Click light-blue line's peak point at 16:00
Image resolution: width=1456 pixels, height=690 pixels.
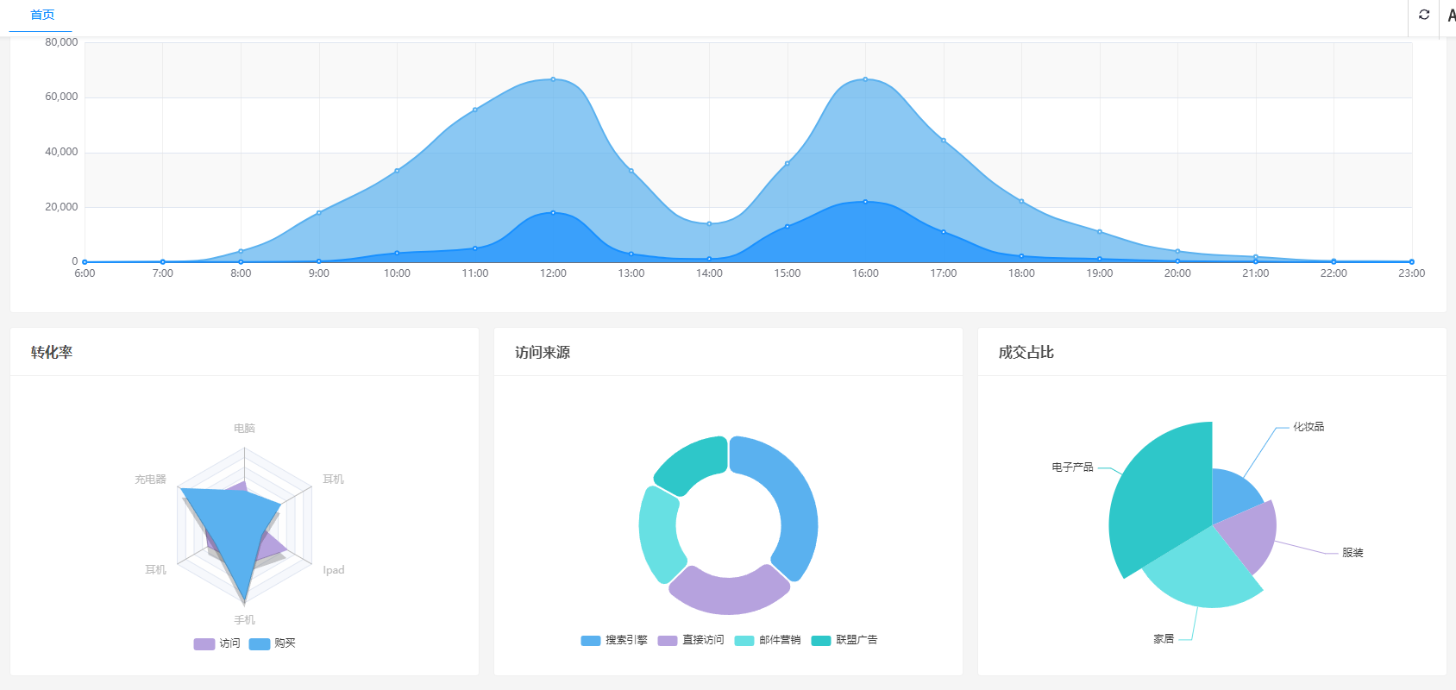coord(865,79)
